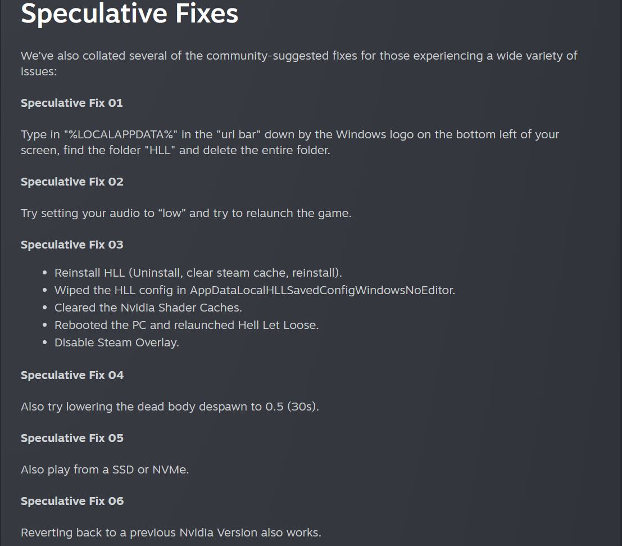Click the "Speculative Fixes" main heading

tap(129, 13)
